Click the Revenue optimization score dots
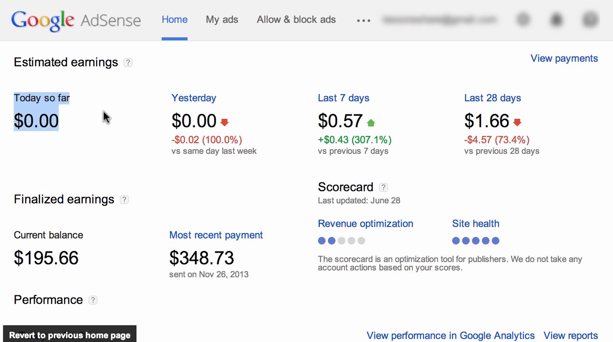 pyautogui.click(x=342, y=241)
